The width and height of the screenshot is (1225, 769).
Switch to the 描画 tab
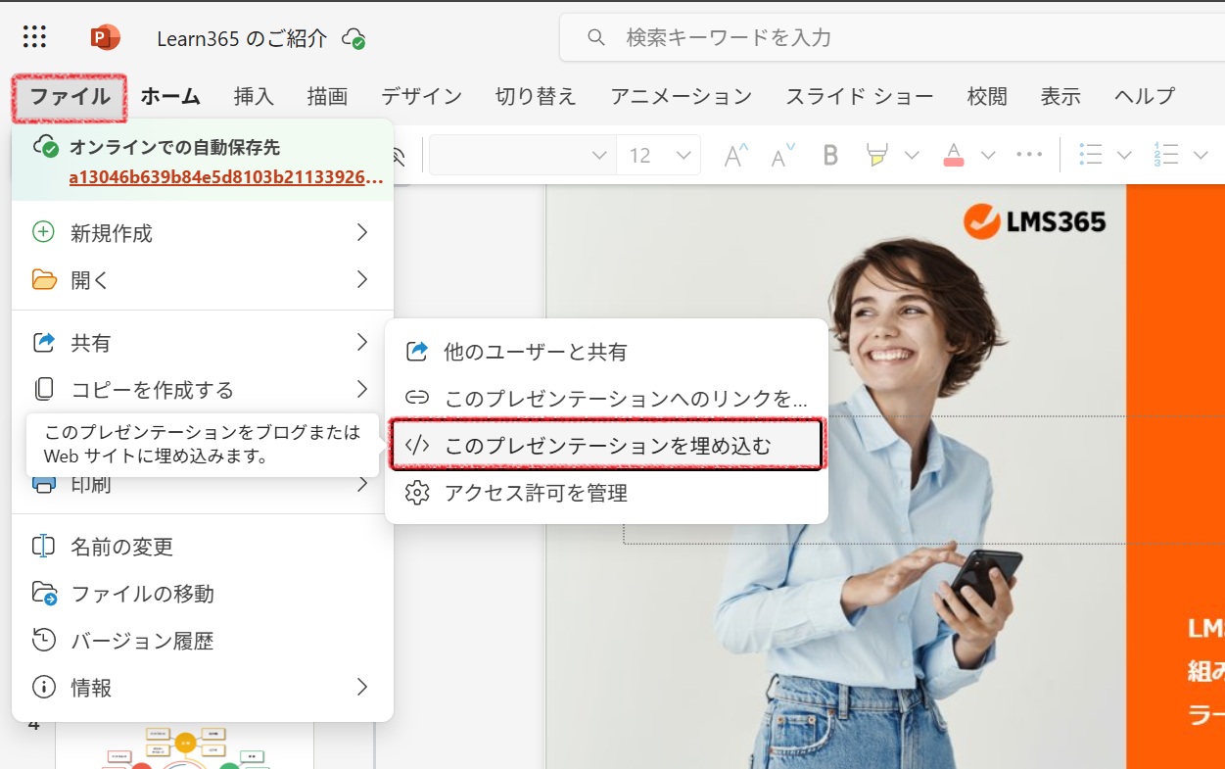coord(327,96)
